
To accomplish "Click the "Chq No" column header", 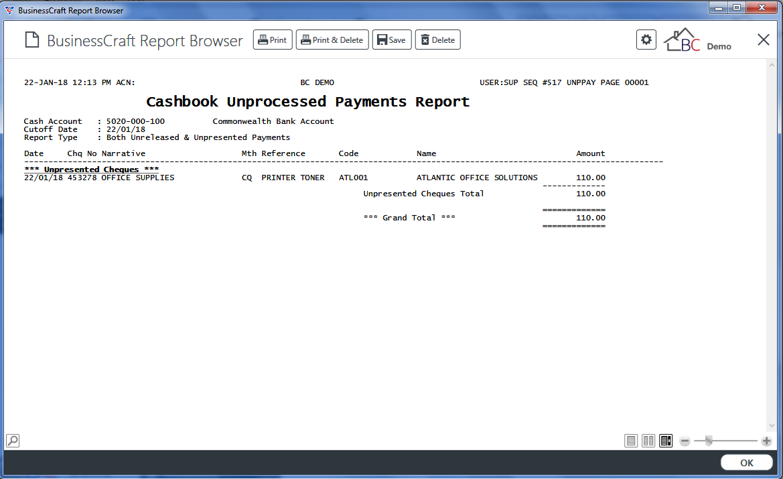I will pos(82,153).
